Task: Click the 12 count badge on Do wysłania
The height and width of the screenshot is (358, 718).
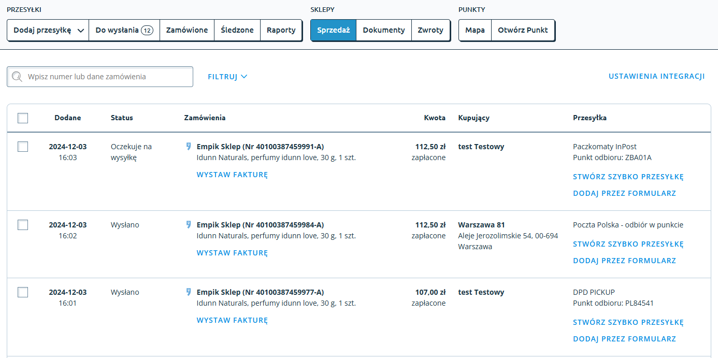Action: [147, 31]
